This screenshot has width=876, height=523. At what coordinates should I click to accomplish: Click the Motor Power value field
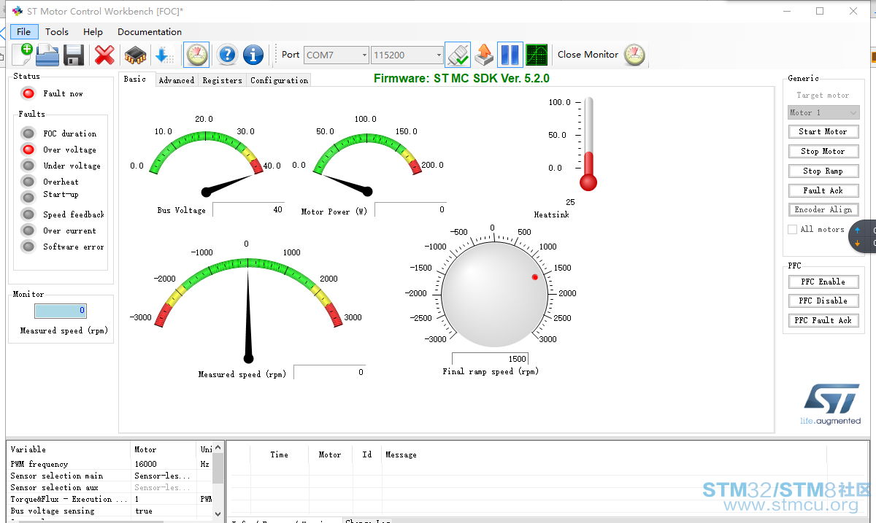click(410, 209)
